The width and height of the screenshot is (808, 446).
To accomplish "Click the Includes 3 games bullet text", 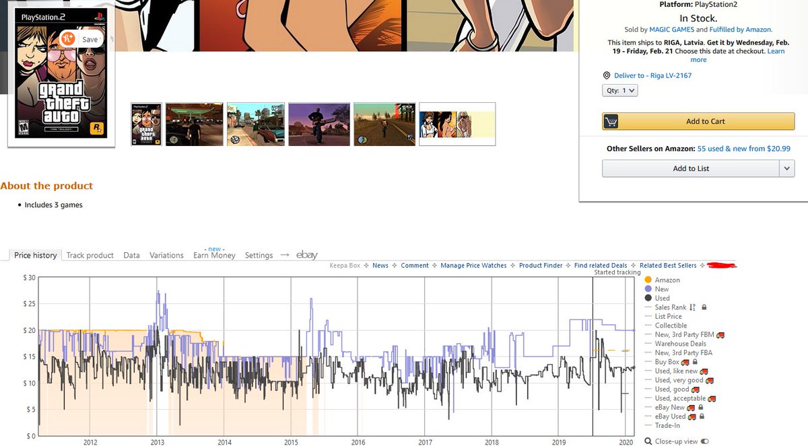I will point(54,205).
